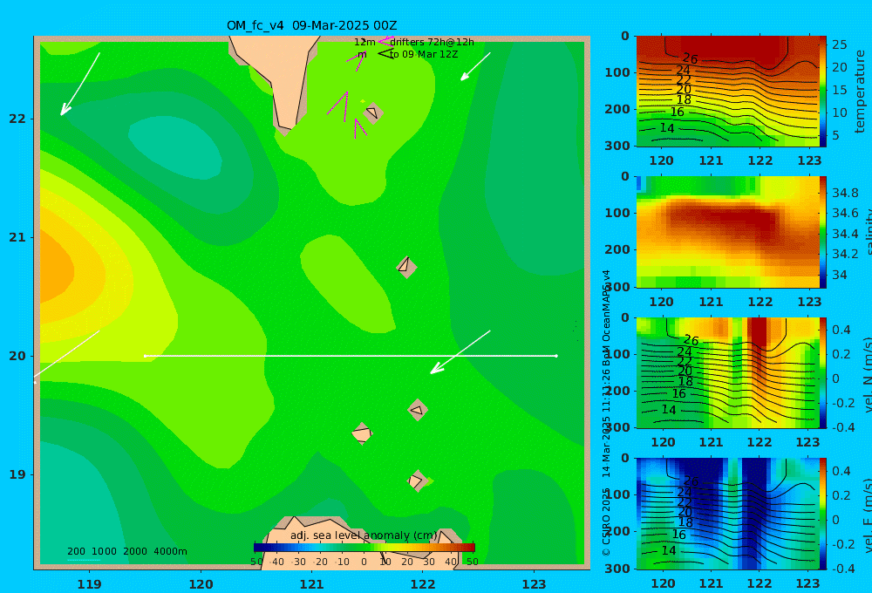Click latitude label 22 on main map
The image size is (872, 593).
(17, 119)
